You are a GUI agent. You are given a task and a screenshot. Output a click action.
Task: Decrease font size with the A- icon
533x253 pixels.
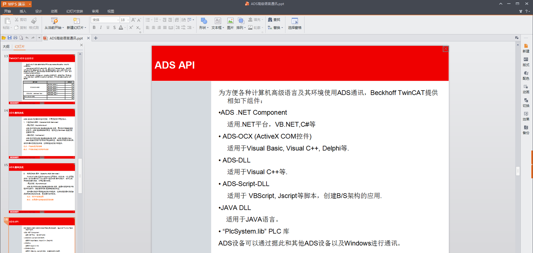pyautogui.click(x=139, y=20)
